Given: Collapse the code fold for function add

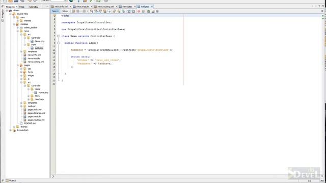Looking at the screenshot, I should click(58, 43).
